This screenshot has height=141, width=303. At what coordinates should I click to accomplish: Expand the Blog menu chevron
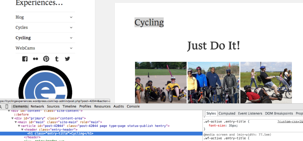(x=71, y=17)
